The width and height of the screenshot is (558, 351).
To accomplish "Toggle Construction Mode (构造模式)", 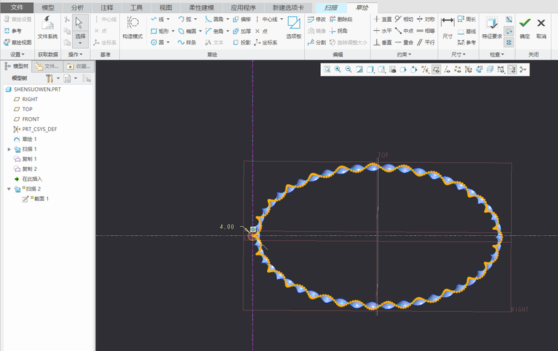I will pyautogui.click(x=133, y=27).
